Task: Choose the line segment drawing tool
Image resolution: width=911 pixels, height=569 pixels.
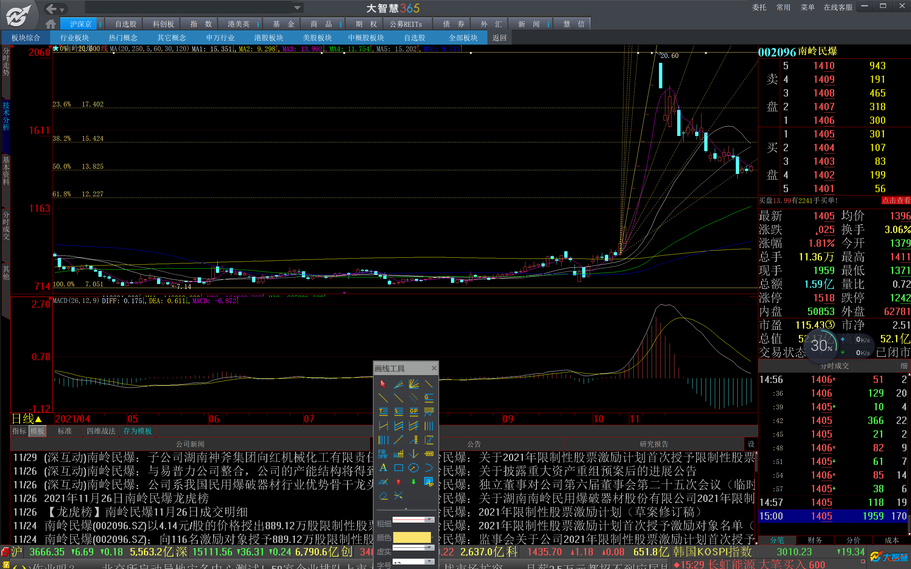Action: [x=429, y=384]
